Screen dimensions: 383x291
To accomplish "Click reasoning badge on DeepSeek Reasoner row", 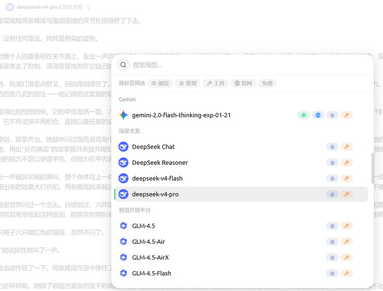I will [332, 162].
